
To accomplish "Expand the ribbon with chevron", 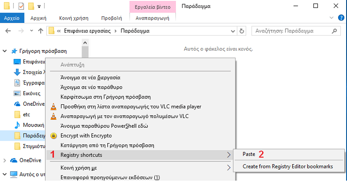I will [x=331, y=18].
